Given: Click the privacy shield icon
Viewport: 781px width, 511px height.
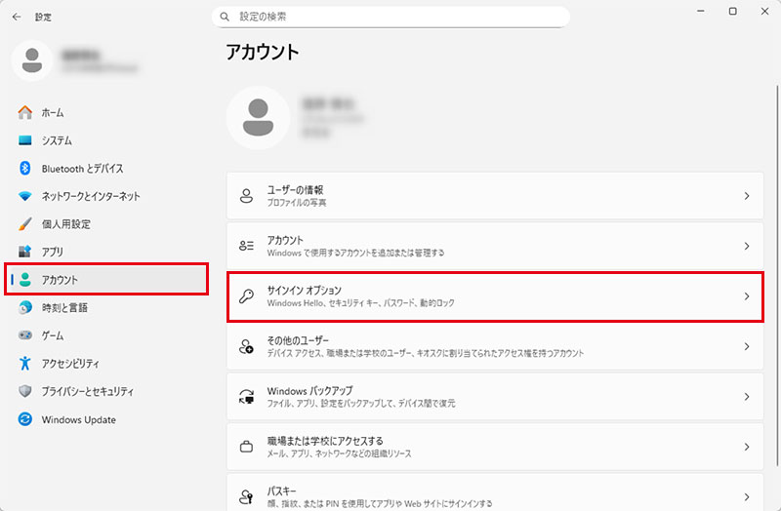Looking at the screenshot, I should click(25, 391).
